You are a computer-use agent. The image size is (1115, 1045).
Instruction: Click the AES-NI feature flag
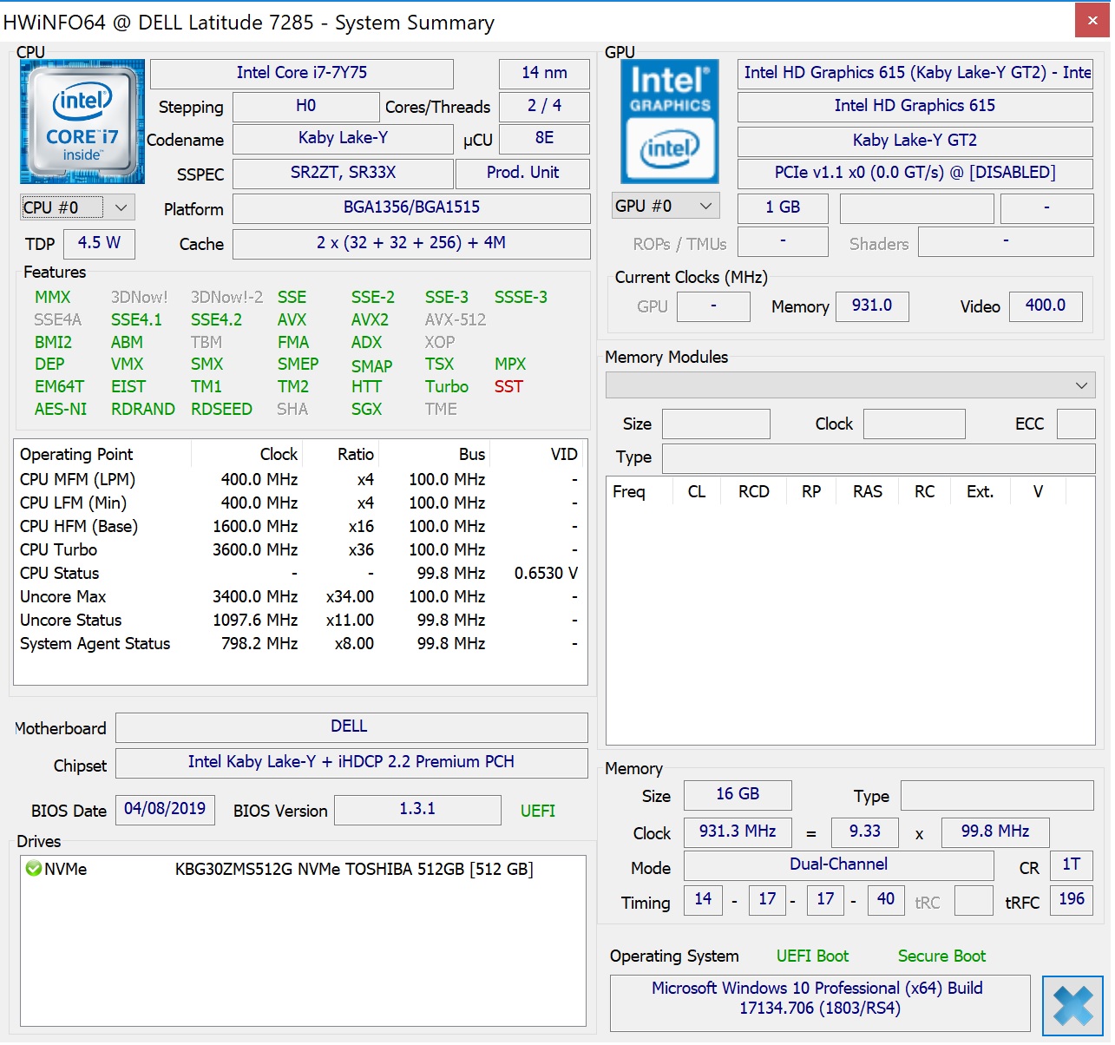coord(61,409)
